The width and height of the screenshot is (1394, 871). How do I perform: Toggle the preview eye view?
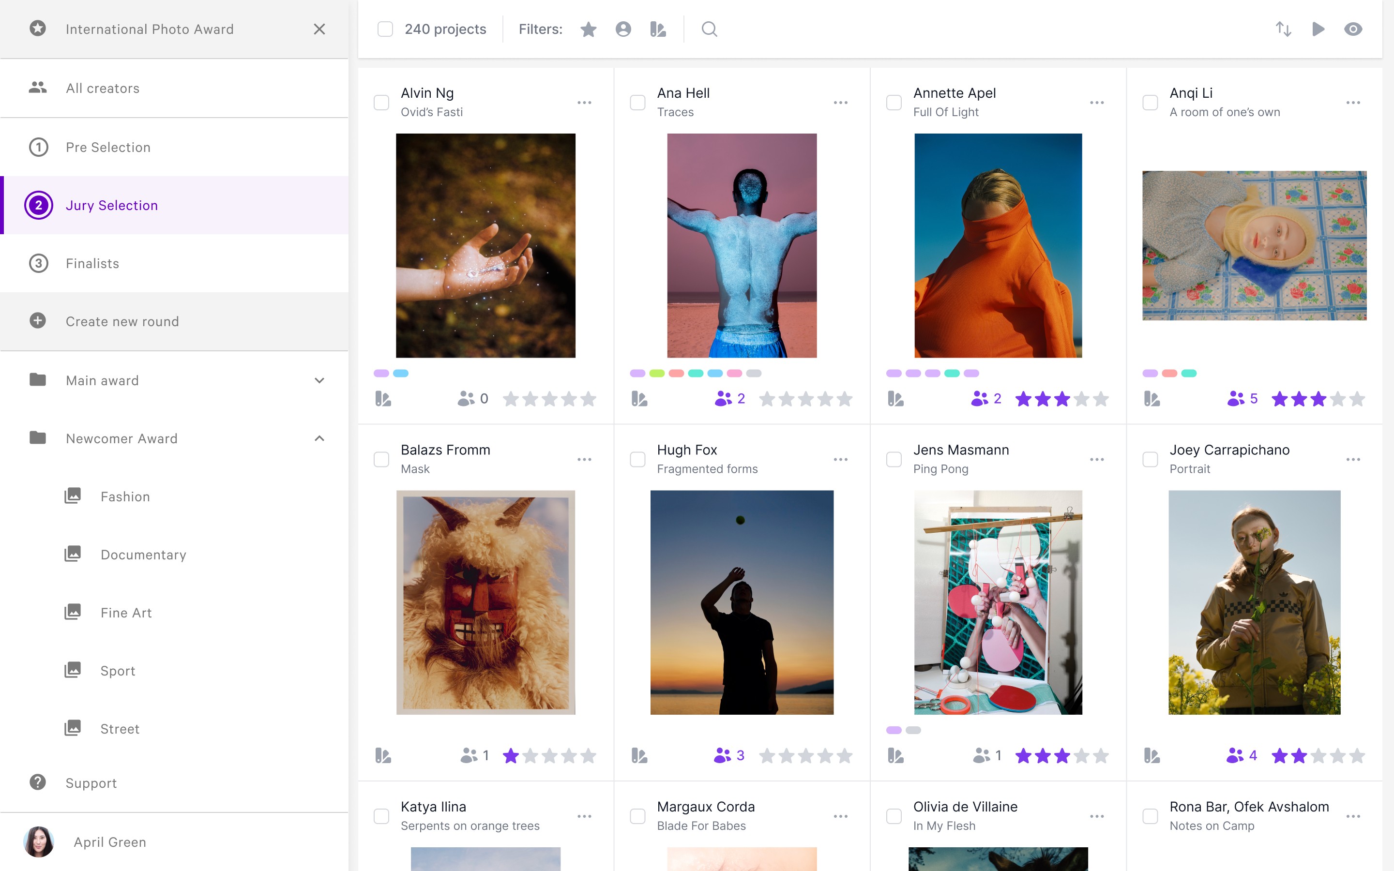click(x=1353, y=29)
